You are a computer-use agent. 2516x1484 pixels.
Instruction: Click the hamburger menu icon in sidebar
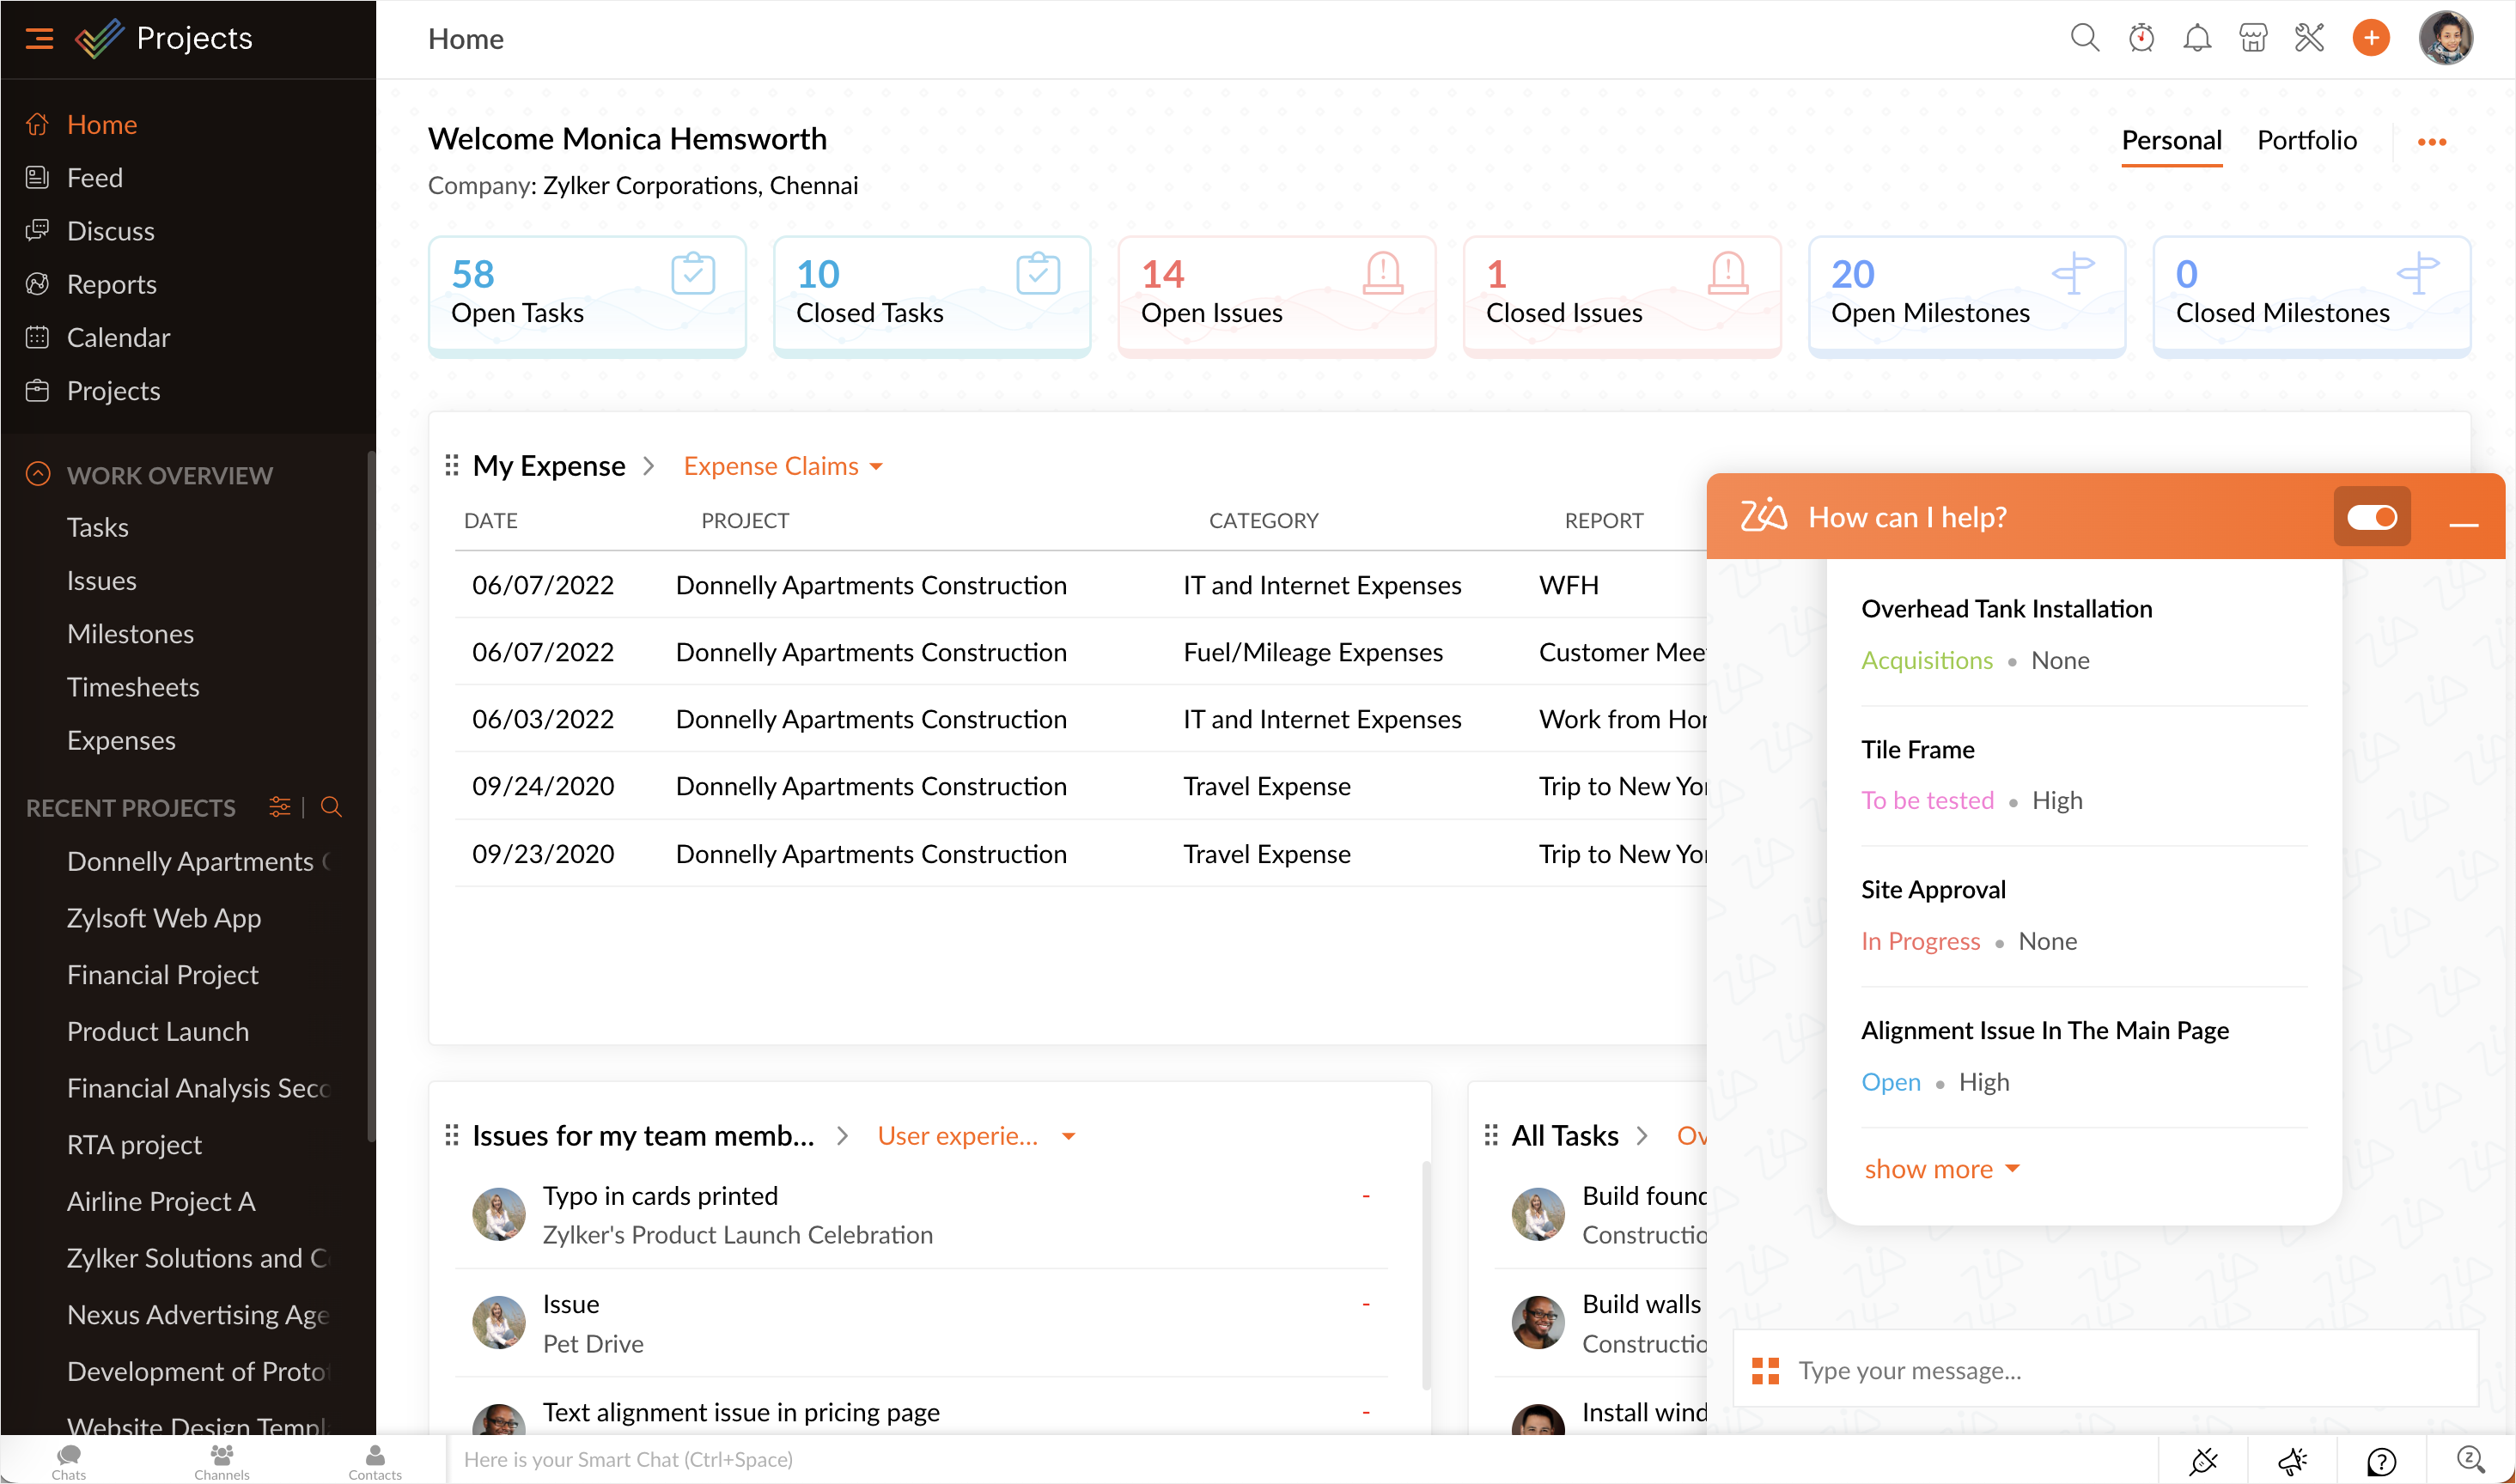click(x=39, y=38)
